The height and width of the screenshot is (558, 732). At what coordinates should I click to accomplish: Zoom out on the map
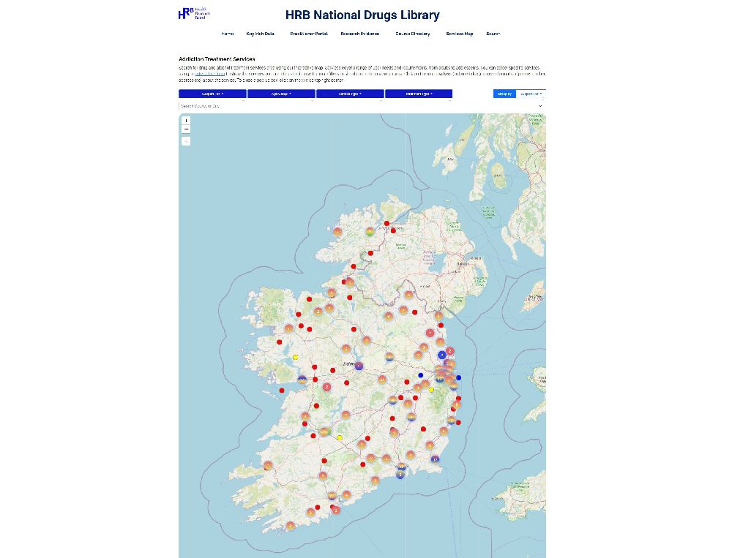click(x=186, y=129)
